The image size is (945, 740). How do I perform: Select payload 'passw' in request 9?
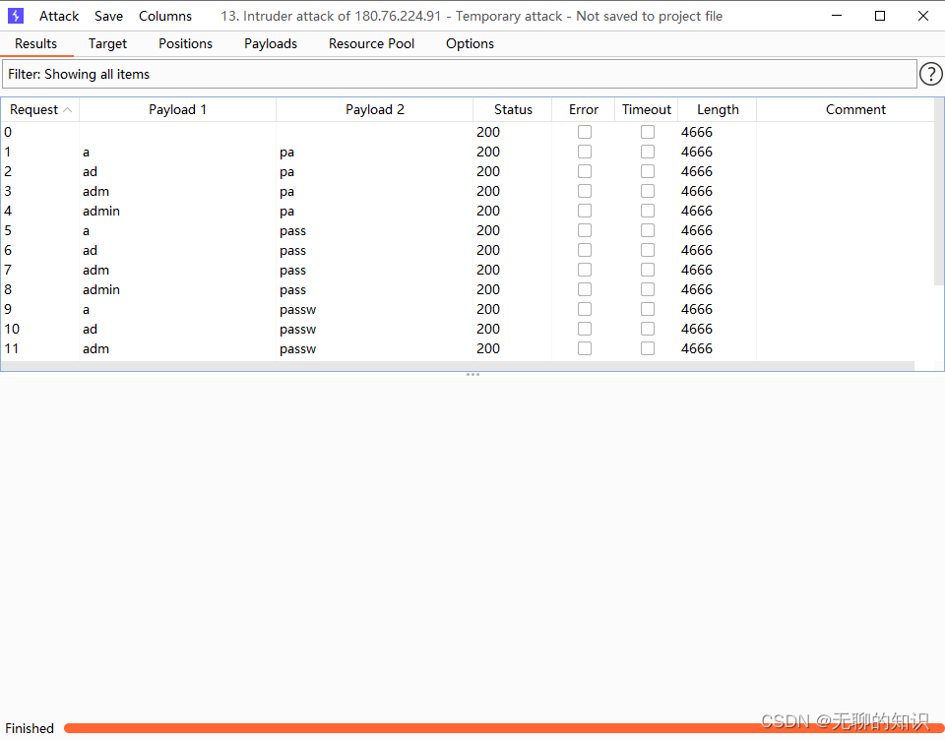pos(297,310)
